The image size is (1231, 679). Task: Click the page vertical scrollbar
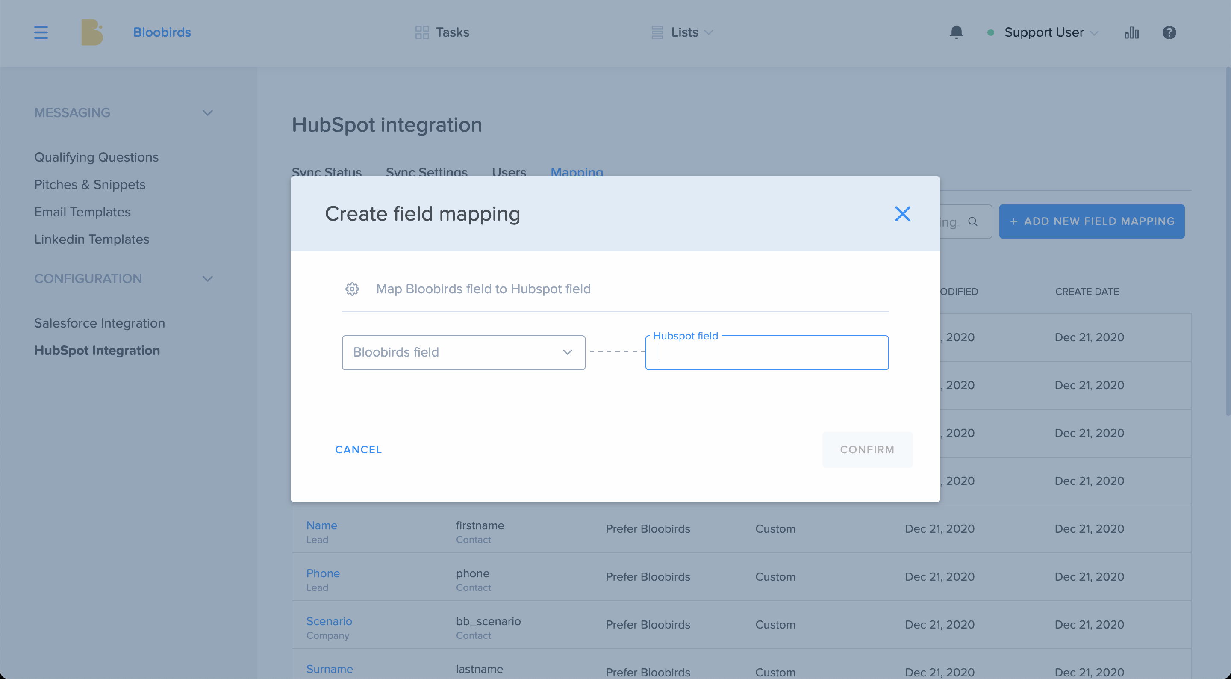[x=1227, y=242]
